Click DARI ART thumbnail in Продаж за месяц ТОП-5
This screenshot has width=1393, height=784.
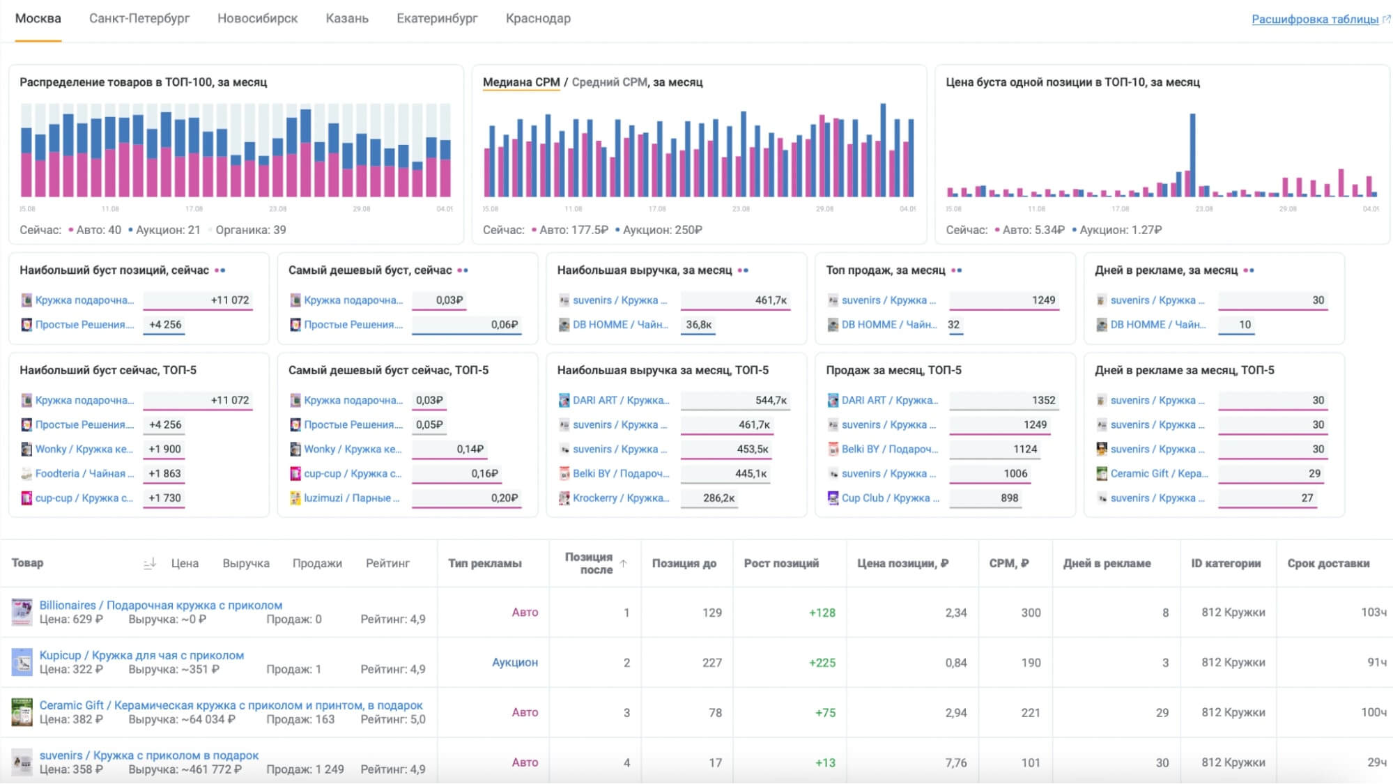point(833,400)
